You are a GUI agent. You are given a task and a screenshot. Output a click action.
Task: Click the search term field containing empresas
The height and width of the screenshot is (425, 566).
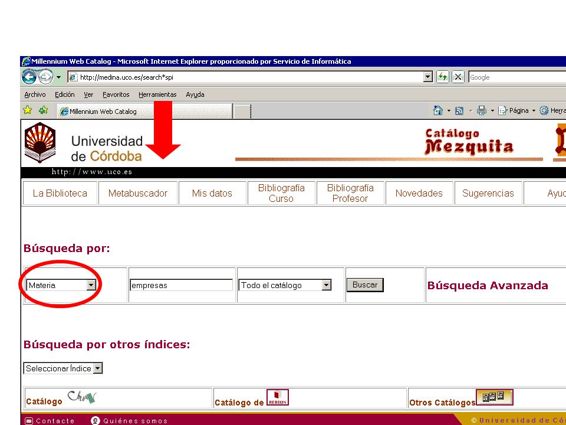181,285
